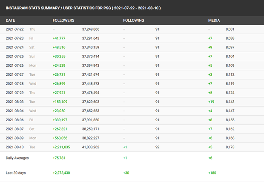This screenshot has height=182, width=264.
Task: Click the 8,173 media count
Action: tap(230, 147)
